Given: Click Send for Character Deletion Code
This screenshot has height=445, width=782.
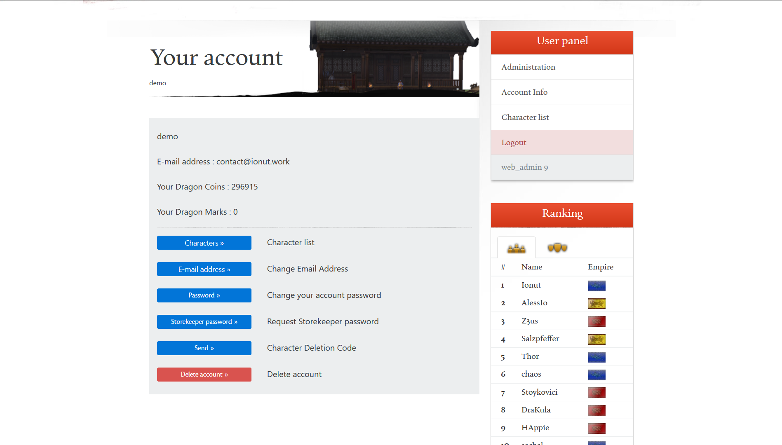Looking at the screenshot, I should tap(204, 348).
